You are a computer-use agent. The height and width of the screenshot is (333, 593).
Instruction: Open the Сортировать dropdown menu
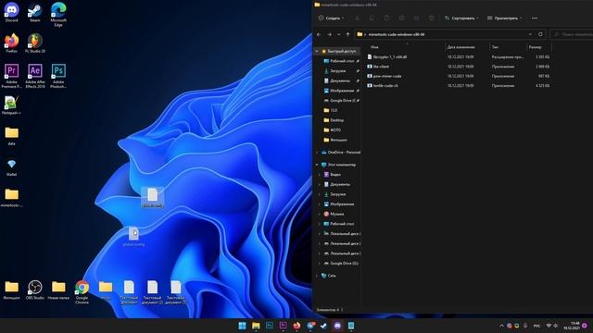pos(461,18)
